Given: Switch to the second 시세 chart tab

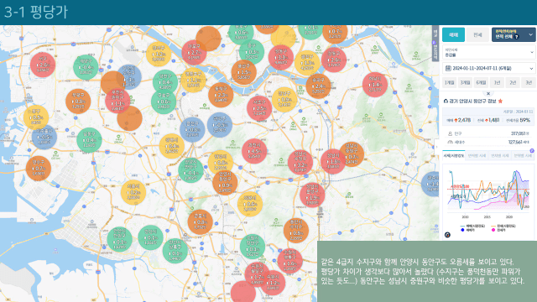Looking at the screenshot, I should (x=477, y=155).
